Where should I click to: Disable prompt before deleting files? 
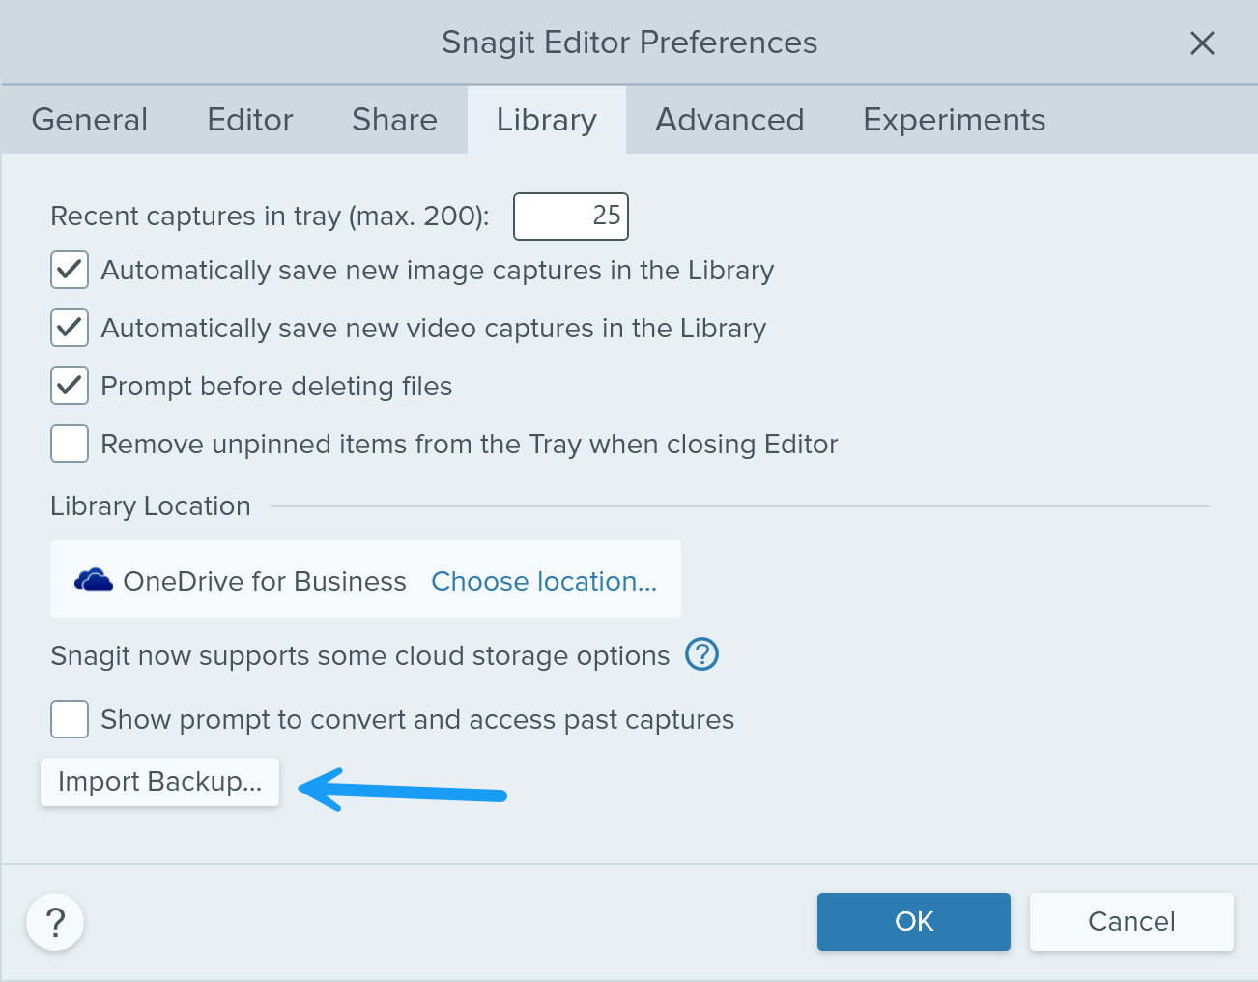tap(70, 387)
